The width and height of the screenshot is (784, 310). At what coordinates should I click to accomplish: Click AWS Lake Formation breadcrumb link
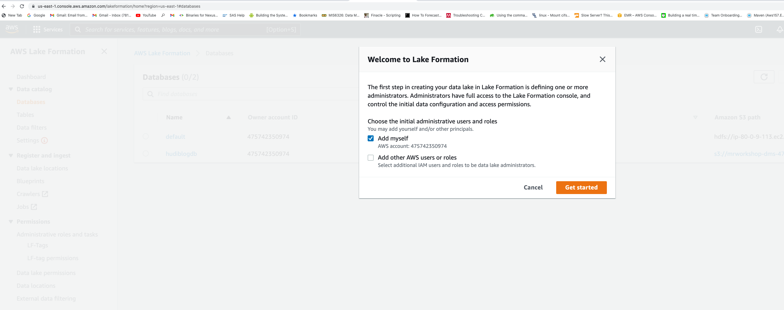pyautogui.click(x=162, y=53)
